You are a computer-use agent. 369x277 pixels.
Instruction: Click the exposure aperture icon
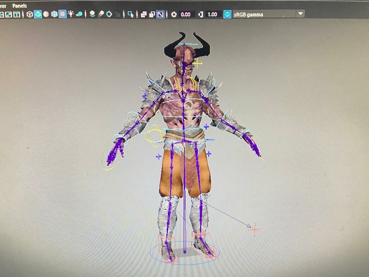tap(174, 14)
